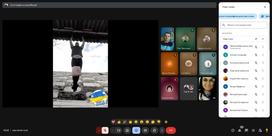The image size is (272, 136).
Task: Open the chat panel
Action: [x=246, y=130]
